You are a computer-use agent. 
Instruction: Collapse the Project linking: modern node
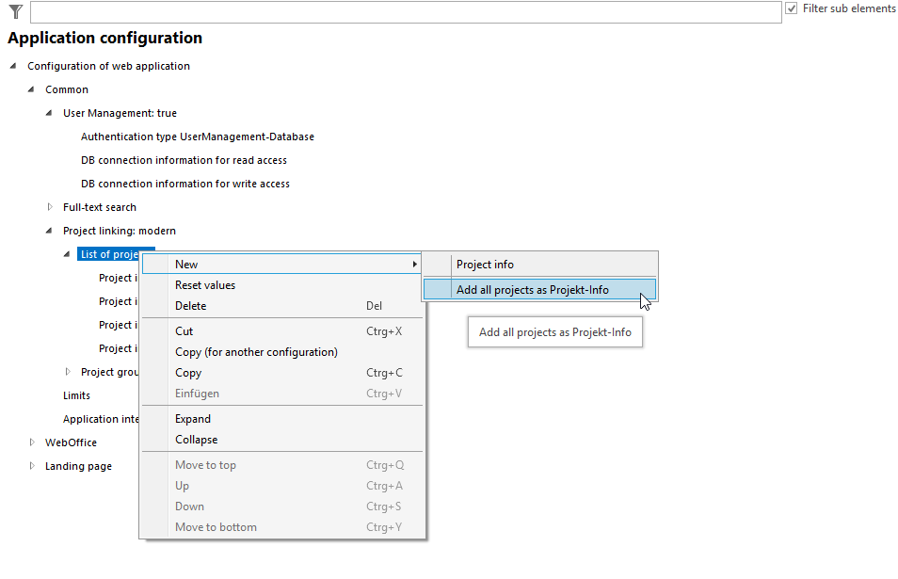click(x=48, y=231)
